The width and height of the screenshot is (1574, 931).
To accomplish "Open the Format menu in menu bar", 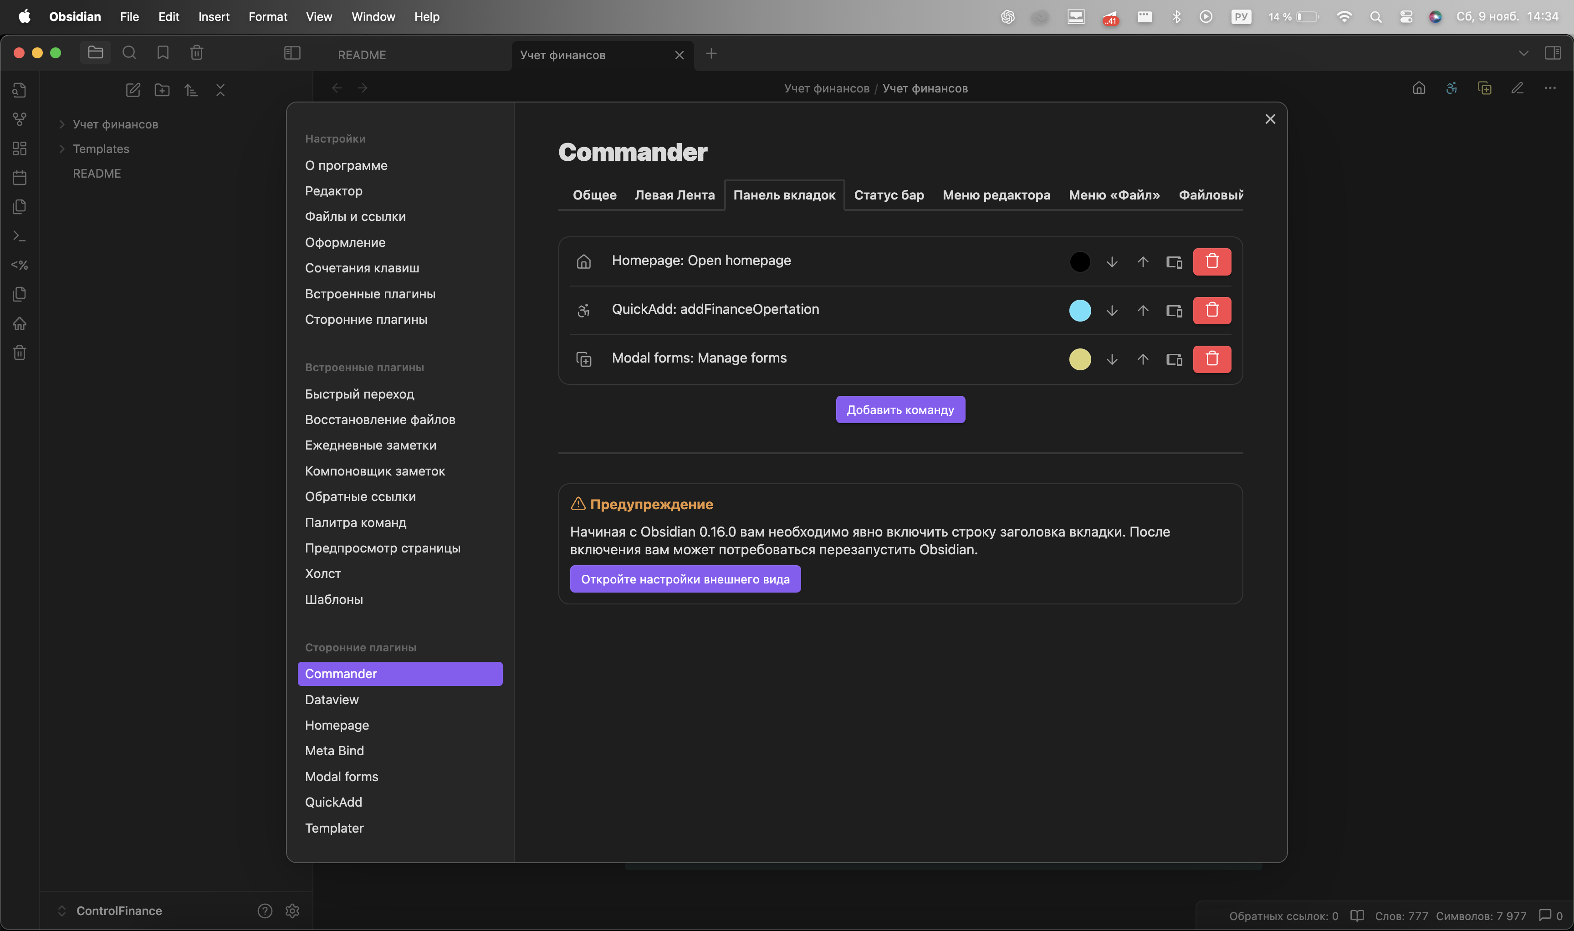I will click(267, 17).
